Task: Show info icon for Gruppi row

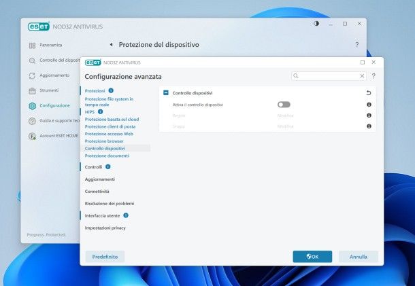Action: coord(369,126)
